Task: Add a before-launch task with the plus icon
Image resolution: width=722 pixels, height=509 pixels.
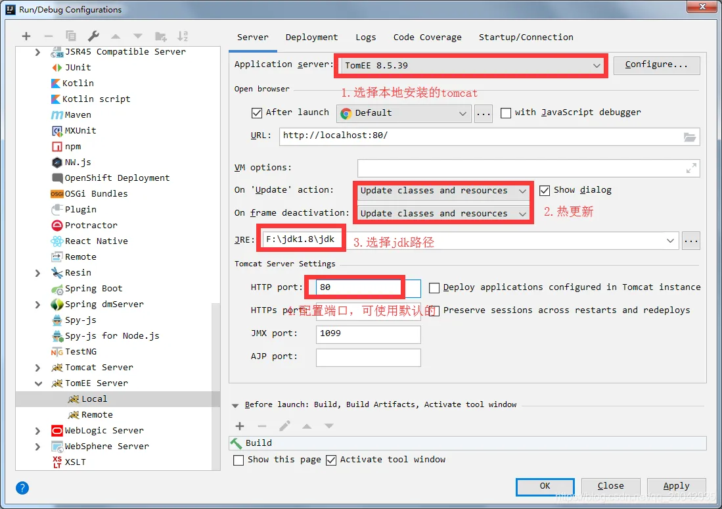Action: [240, 426]
